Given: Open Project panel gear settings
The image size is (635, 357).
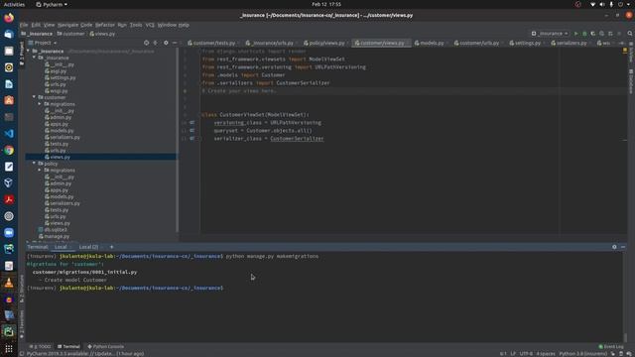Looking at the screenshot, I should coord(166,43).
